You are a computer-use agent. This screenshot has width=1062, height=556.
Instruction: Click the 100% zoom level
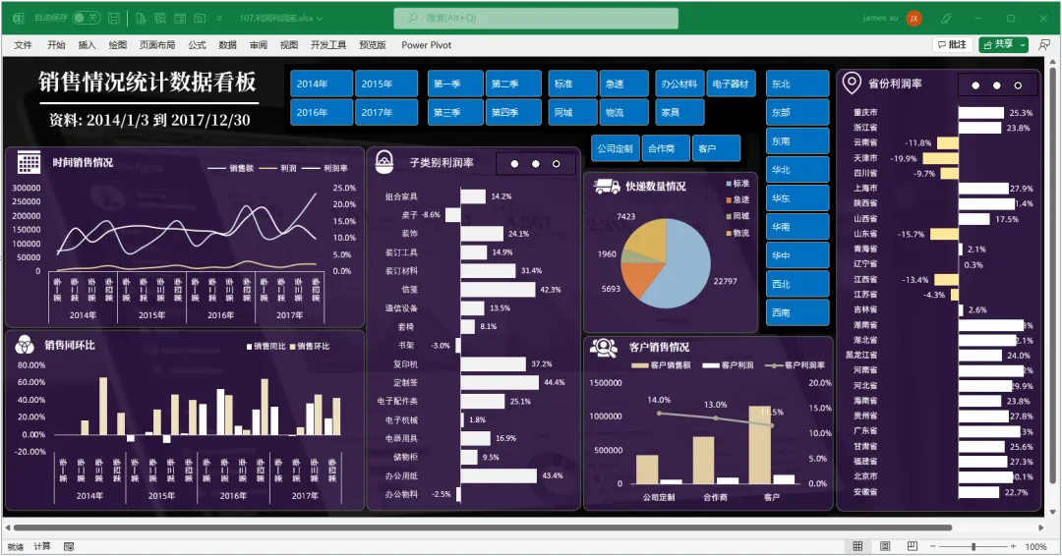coord(1035,546)
